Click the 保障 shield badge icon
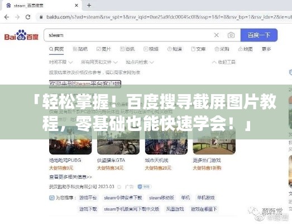 pyautogui.click(x=144, y=186)
